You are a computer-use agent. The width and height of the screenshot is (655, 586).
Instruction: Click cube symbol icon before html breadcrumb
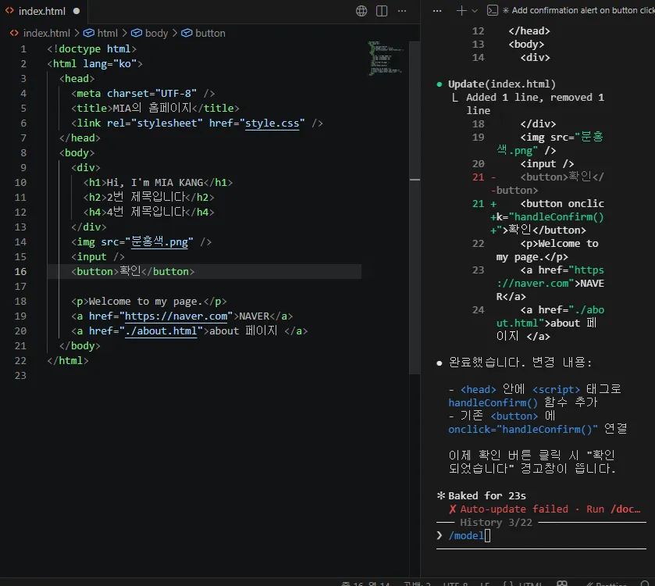click(88, 33)
